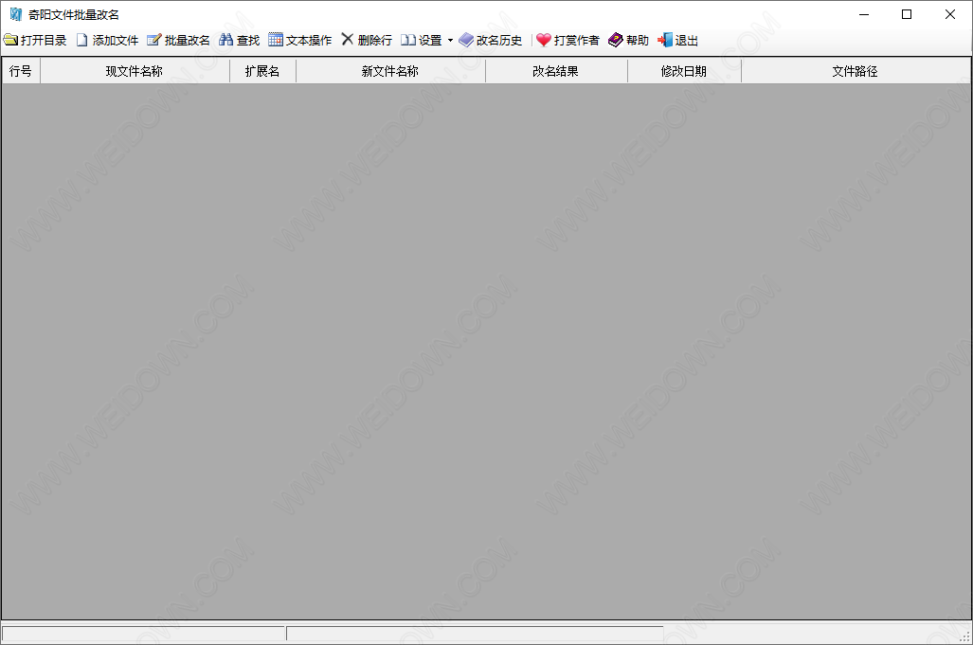This screenshot has width=973, height=645.
Task: Click the 新文件名称 column header
Action: 390,71
